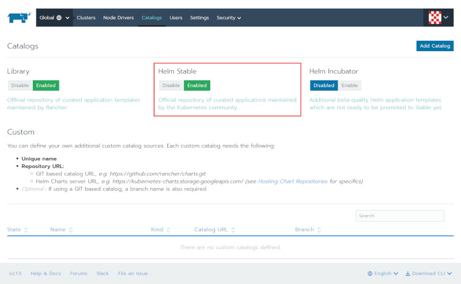This screenshot has height=284, width=461.
Task: Click 'There are no custom catalogs defined' text
Action: click(x=231, y=247)
